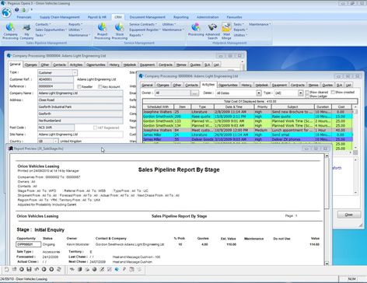Click the Owner lookup ellipsis button
367x283 pixels.
coord(194,93)
